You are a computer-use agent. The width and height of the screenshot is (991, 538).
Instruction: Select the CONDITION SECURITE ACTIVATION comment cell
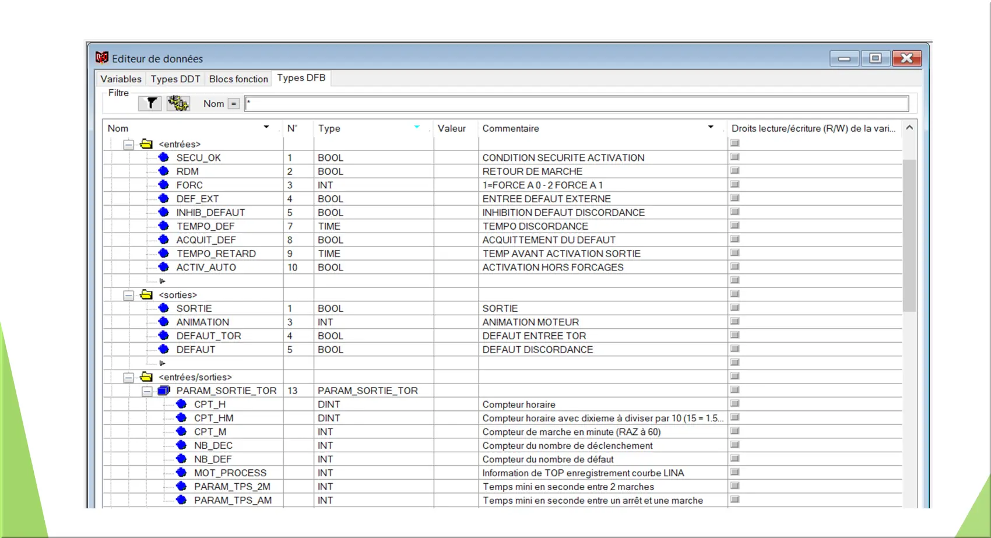[x=603, y=157]
